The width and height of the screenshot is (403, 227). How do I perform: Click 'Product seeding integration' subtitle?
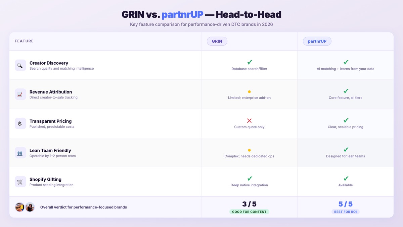tap(51, 185)
